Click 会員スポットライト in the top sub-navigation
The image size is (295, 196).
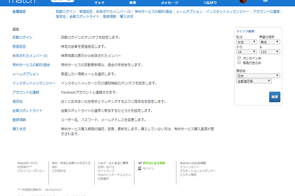[x=84, y=17]
